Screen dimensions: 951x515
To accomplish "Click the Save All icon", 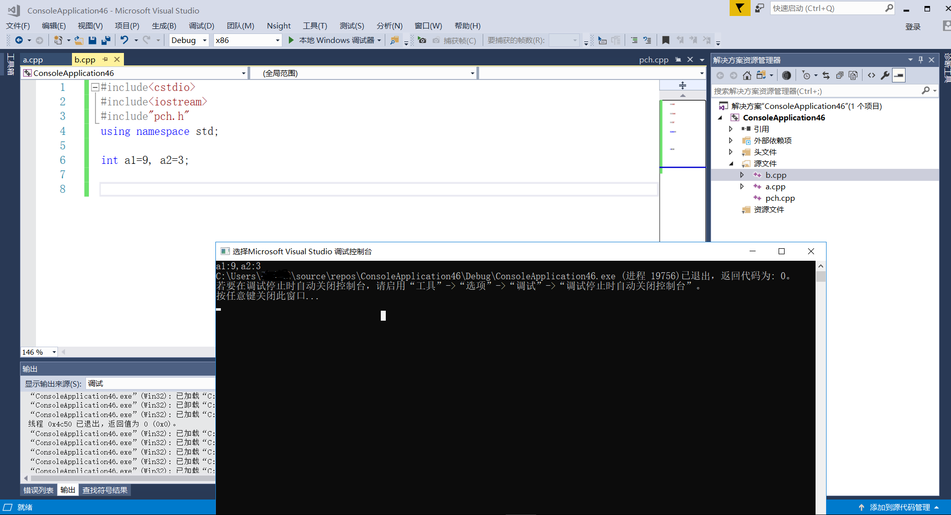I will tap(105, 40).
